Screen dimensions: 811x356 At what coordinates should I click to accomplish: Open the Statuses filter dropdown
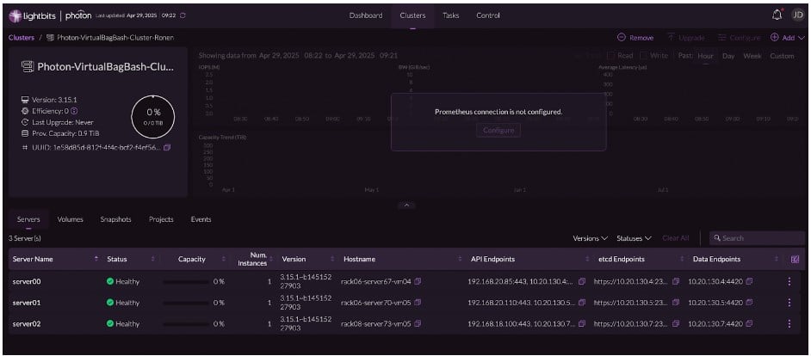(x=635, y=238)
